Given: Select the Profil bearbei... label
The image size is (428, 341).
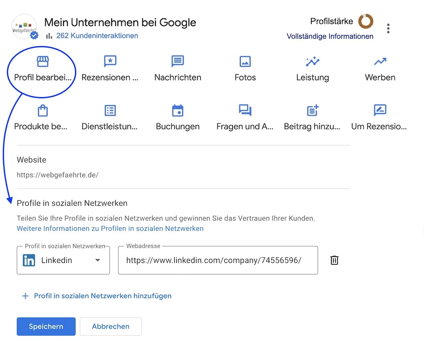Looking at the screenshot, I should coord(43,77).
